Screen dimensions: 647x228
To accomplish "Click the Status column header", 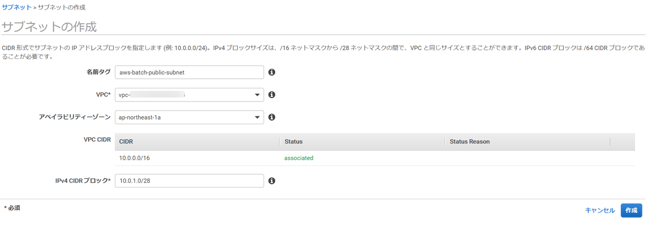I will click(x=293, y=142).
